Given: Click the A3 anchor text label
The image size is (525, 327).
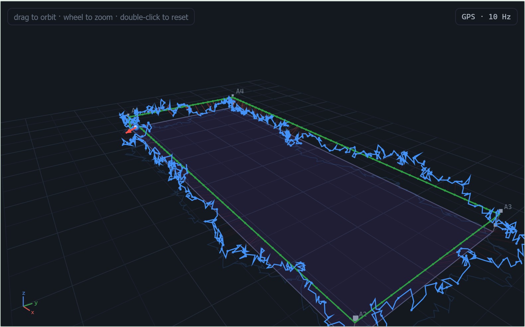Looking at the screenshot, I should click(508, 207).
